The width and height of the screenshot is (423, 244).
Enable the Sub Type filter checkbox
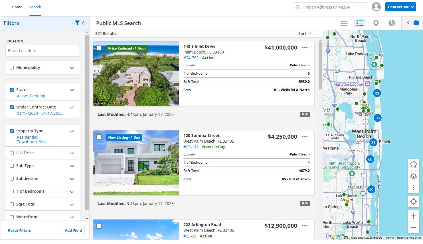click(x=12, y=166)
